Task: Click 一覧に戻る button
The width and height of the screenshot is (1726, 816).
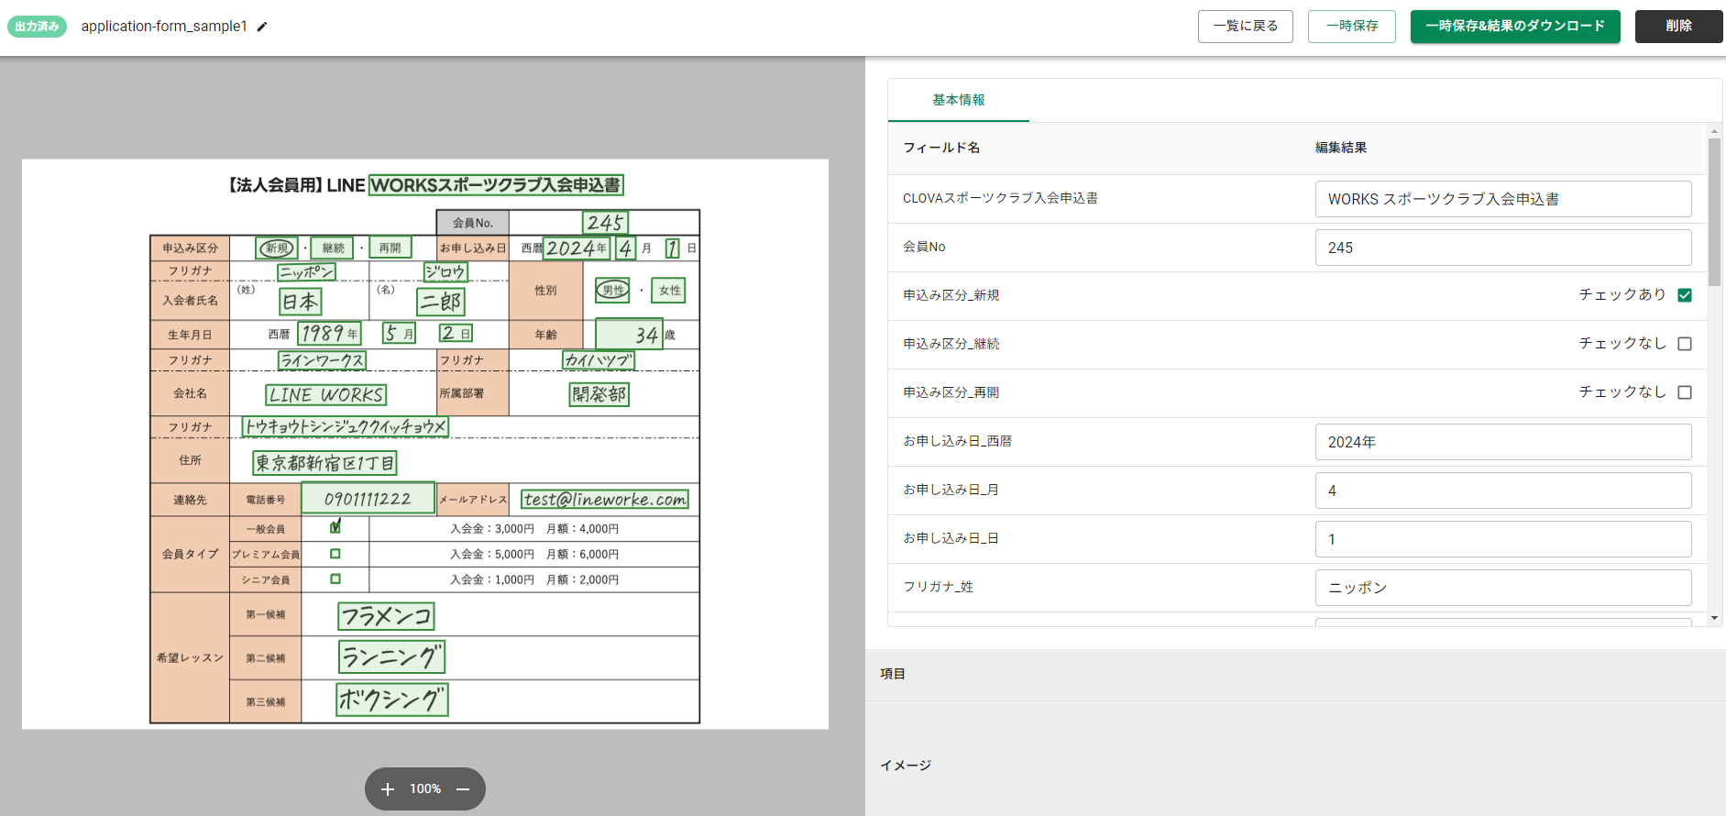Action: pyautogui.click(x=1246, y=27)
